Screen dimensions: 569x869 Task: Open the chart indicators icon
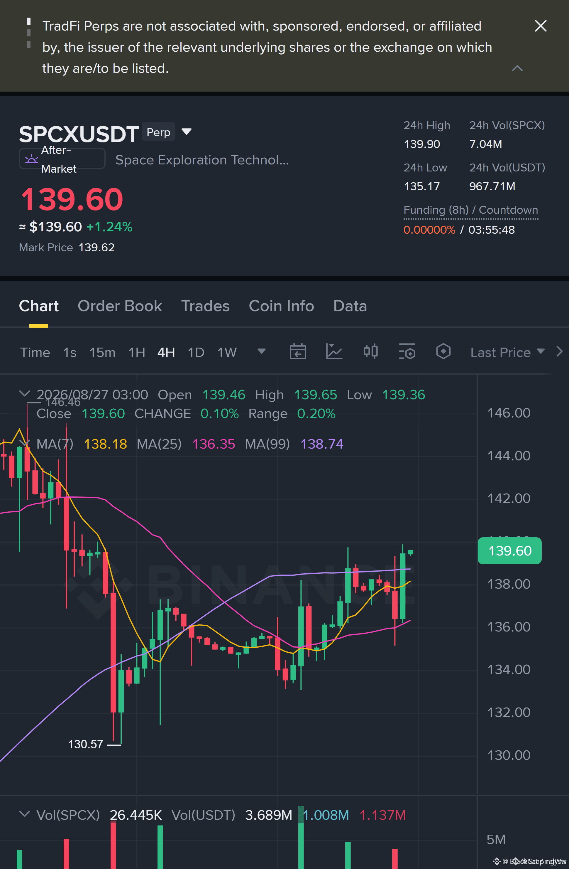point(334,352)
